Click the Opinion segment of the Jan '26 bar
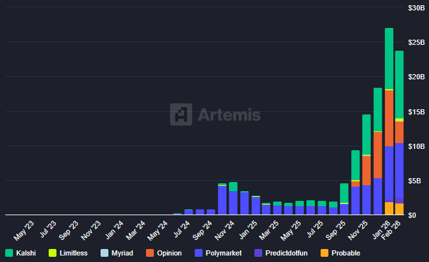Image resolution: width=429 pixels, height=262 pixels. tap(389, 118)
